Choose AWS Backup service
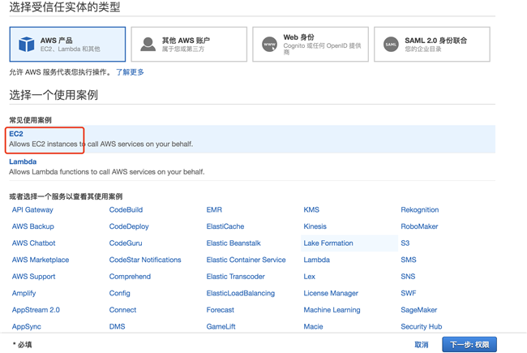 click(x=33, y=226)
